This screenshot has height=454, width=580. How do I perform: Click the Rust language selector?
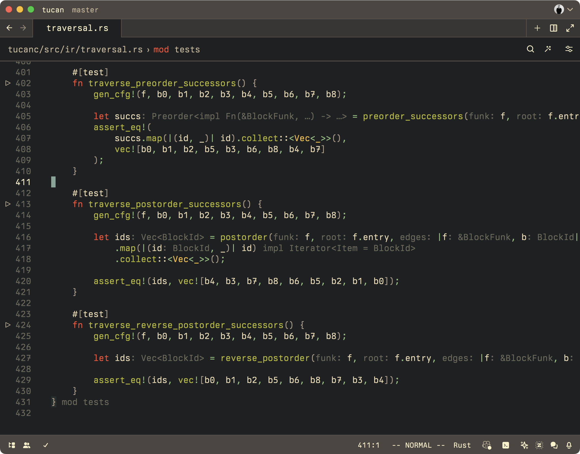[x=462, y=445]
